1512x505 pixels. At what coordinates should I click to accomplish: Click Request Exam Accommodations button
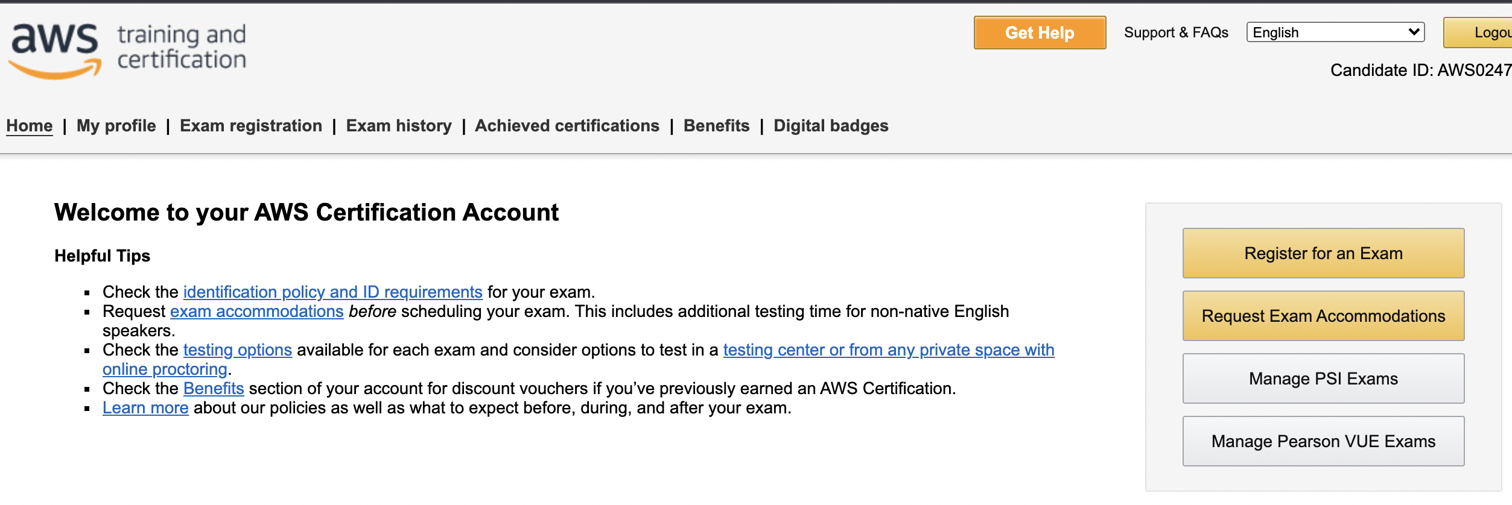point(1323,316)
